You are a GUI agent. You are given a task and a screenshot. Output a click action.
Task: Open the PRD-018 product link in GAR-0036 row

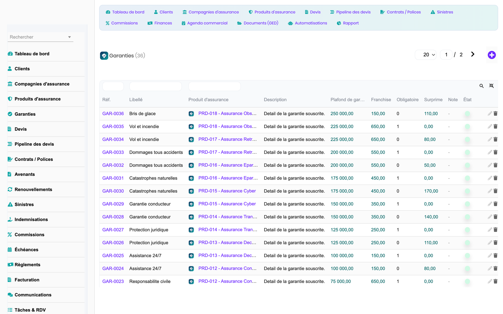(x=227, y=114)
